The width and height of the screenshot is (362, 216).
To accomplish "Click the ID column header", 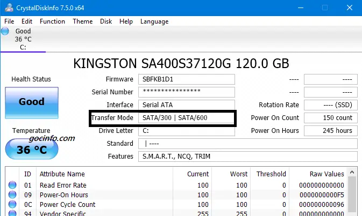I will coord(28,174).
